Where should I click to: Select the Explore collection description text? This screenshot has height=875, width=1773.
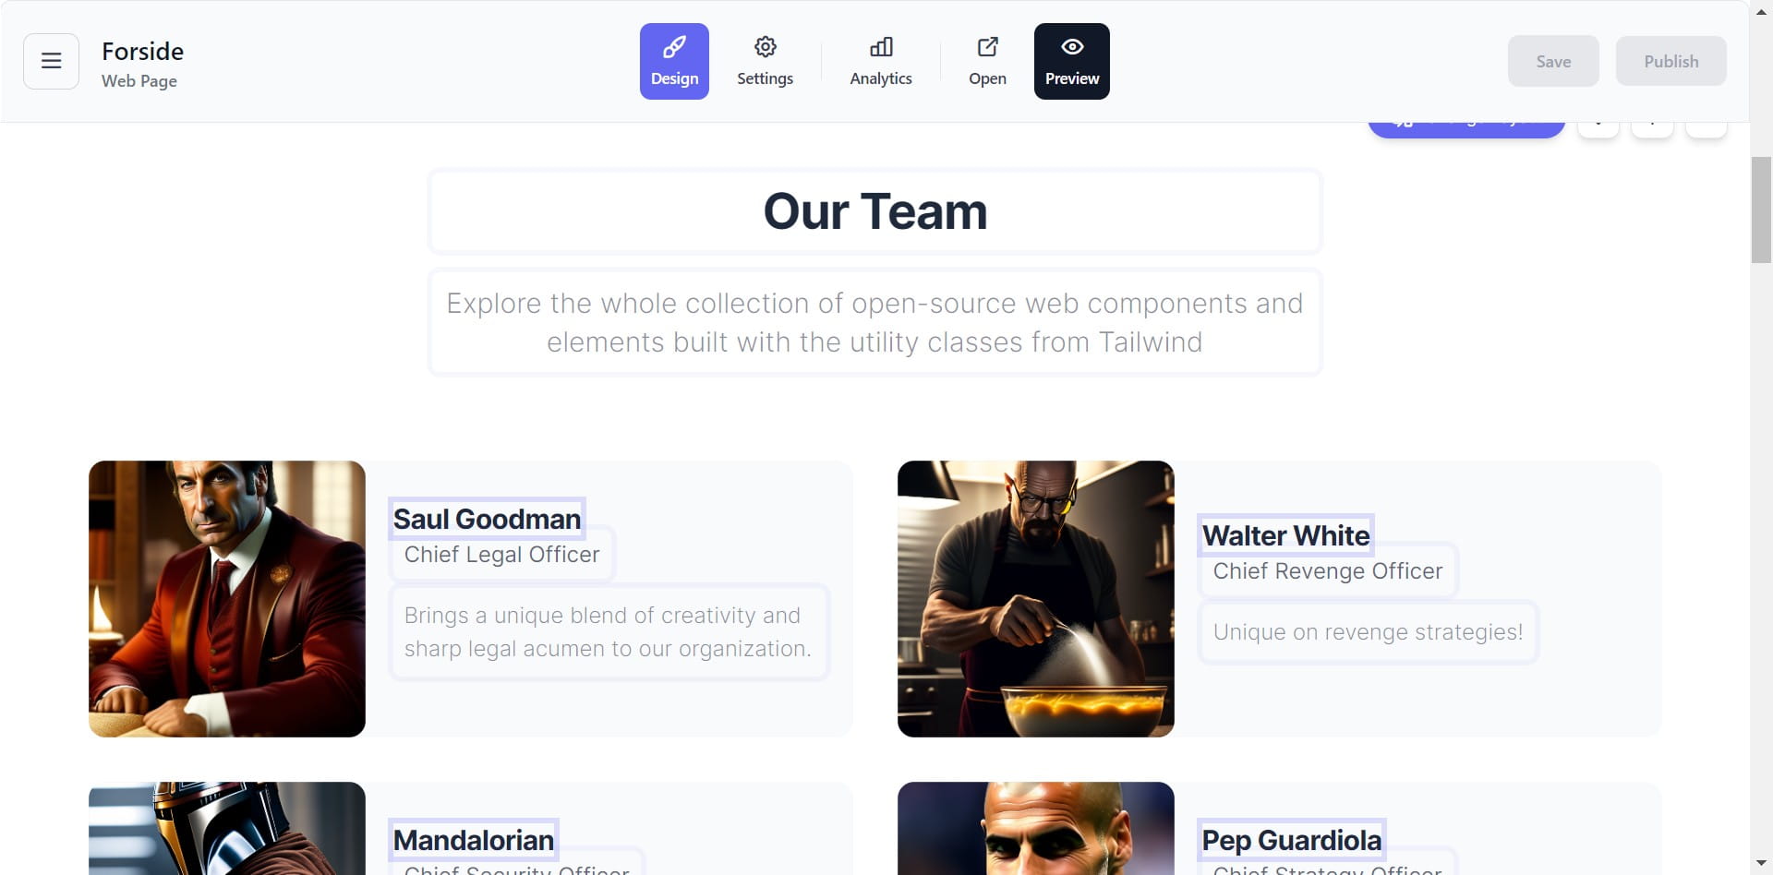(875, 322)
